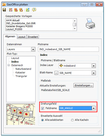The width and height of the screenshot is (105, 136).
Task: Switch to the Erweitert tab
Action: (x=33, y=37)
